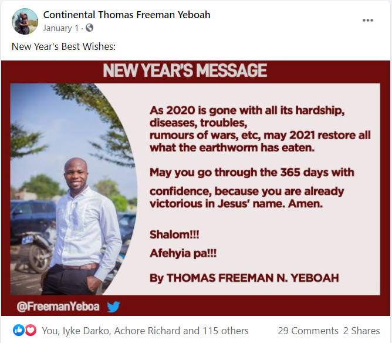Open the "and 115 others" reactions list

tap(215, 331)
